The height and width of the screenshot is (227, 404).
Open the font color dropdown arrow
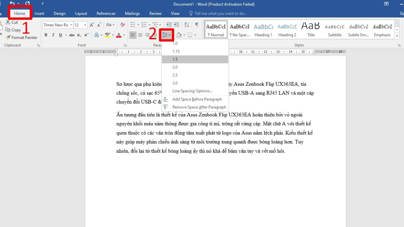point(124,35)
